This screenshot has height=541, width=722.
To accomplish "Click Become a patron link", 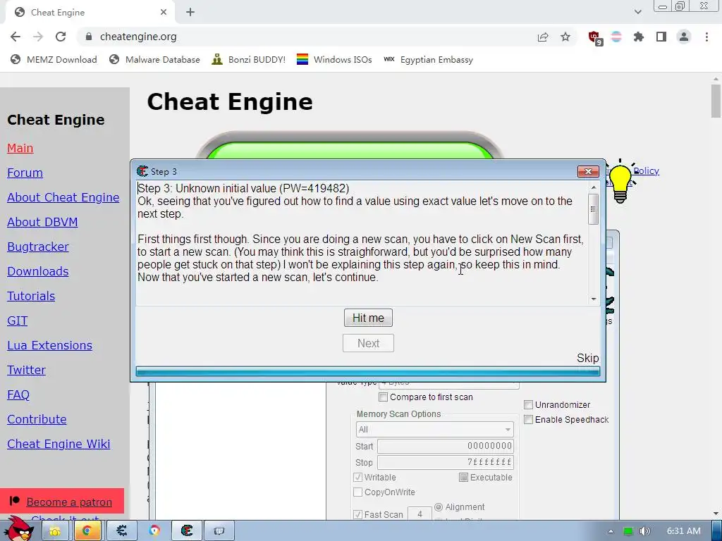I will tap(69, 502).
